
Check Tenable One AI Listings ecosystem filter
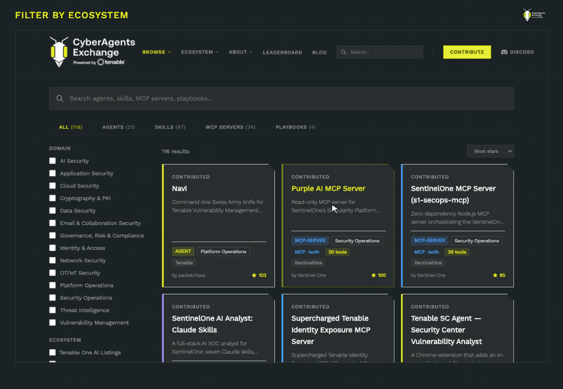click(x=52, y=353)
